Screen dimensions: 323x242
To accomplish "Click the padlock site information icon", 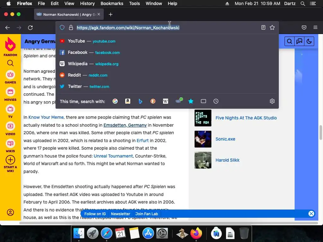I will click(71, 27).
